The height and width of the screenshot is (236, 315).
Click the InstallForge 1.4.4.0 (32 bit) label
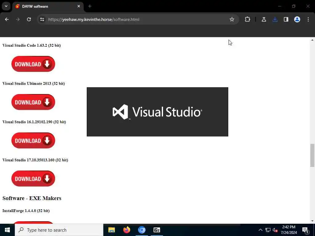(26, 211)
